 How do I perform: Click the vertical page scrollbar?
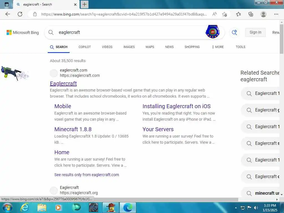click(282, 39)
